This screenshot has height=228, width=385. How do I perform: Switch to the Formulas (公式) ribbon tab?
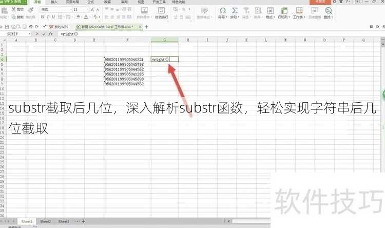[90, 2]
